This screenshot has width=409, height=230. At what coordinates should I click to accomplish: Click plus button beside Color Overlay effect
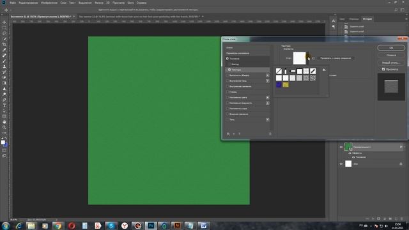tap(267, 98)
